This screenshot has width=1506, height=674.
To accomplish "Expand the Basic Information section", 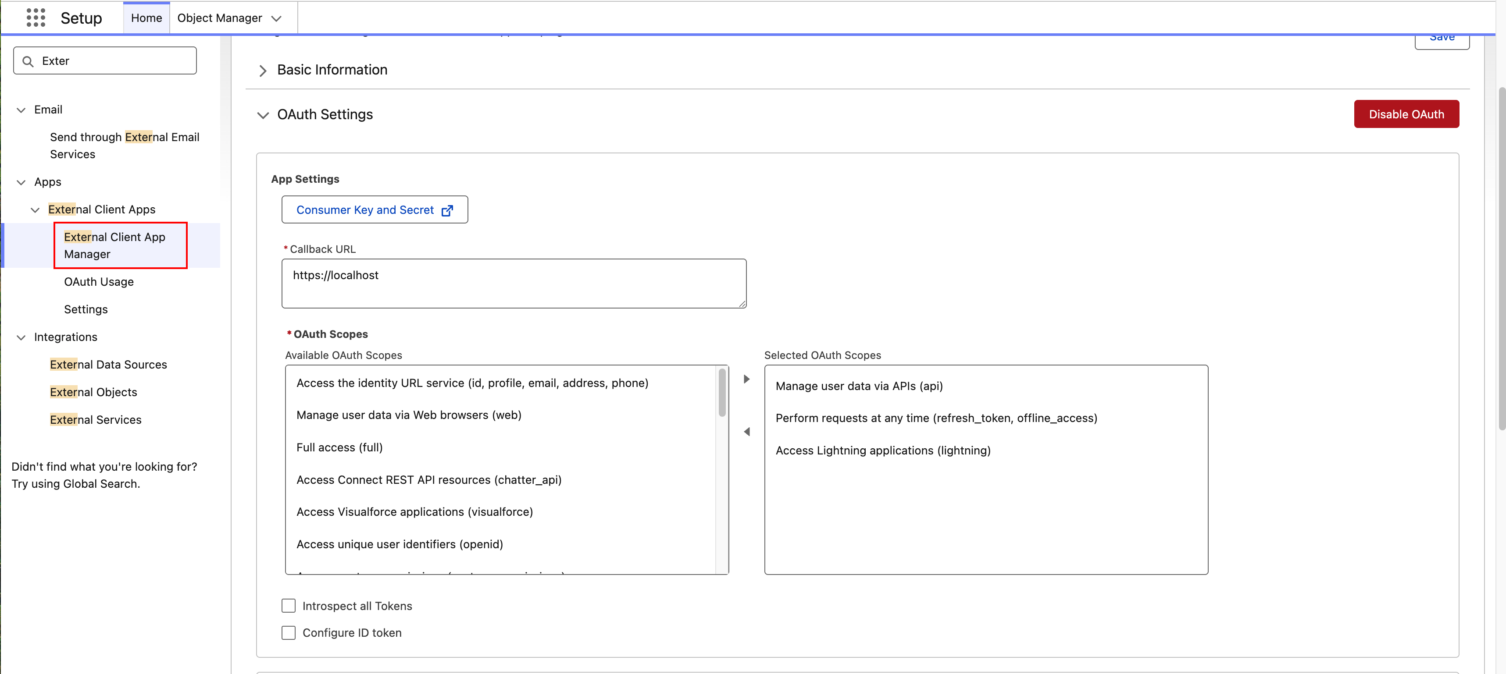I will pyautogui.click(x=263, y=71).
